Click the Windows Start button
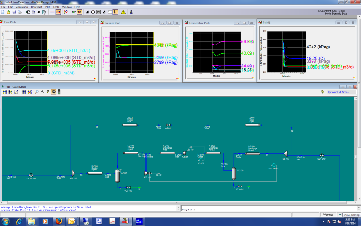 coord(7,221)
